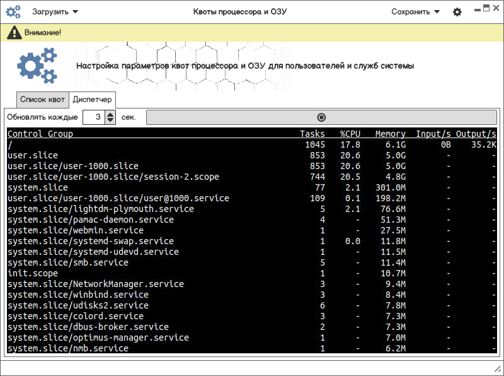Select the init.scope row
Screen dimensions: 504x376
pos(251,273)
